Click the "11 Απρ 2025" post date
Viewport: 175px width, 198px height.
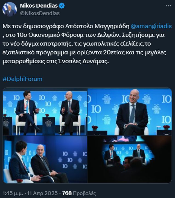(x=42, y=193)
